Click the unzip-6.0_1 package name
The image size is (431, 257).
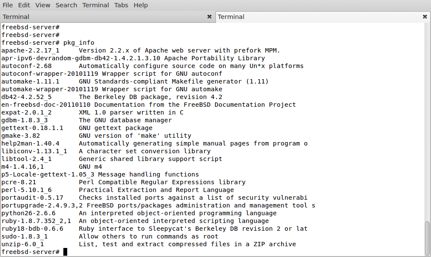click(22, 244)
